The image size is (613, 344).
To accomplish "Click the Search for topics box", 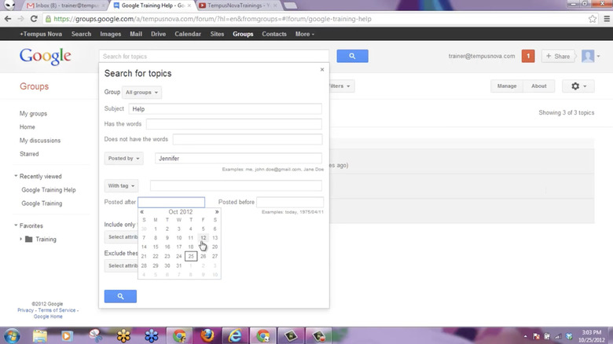I will [x=214, y=57].
